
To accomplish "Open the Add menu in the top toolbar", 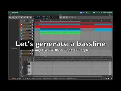I will (x=60, y=17).
